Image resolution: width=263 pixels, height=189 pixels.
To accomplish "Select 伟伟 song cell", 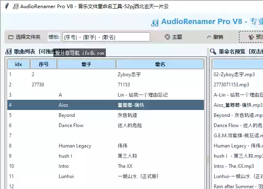I will coord(123,146).
